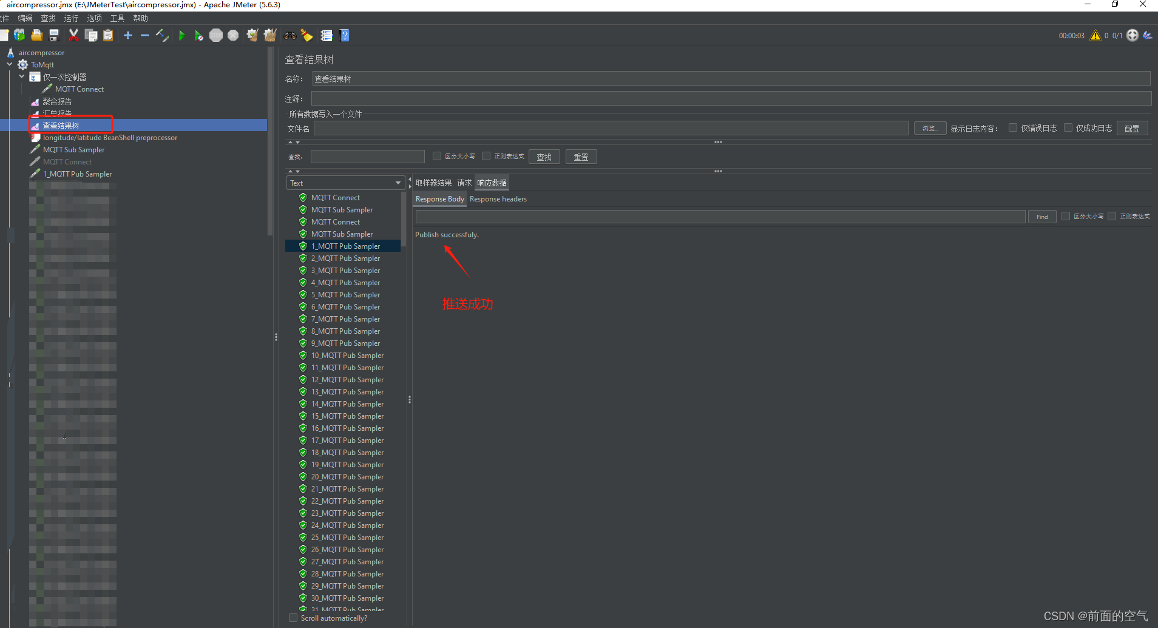This screenshot has height=628, width=1158.
Task: Click the 浏览 file browse button
Action: 930,128
